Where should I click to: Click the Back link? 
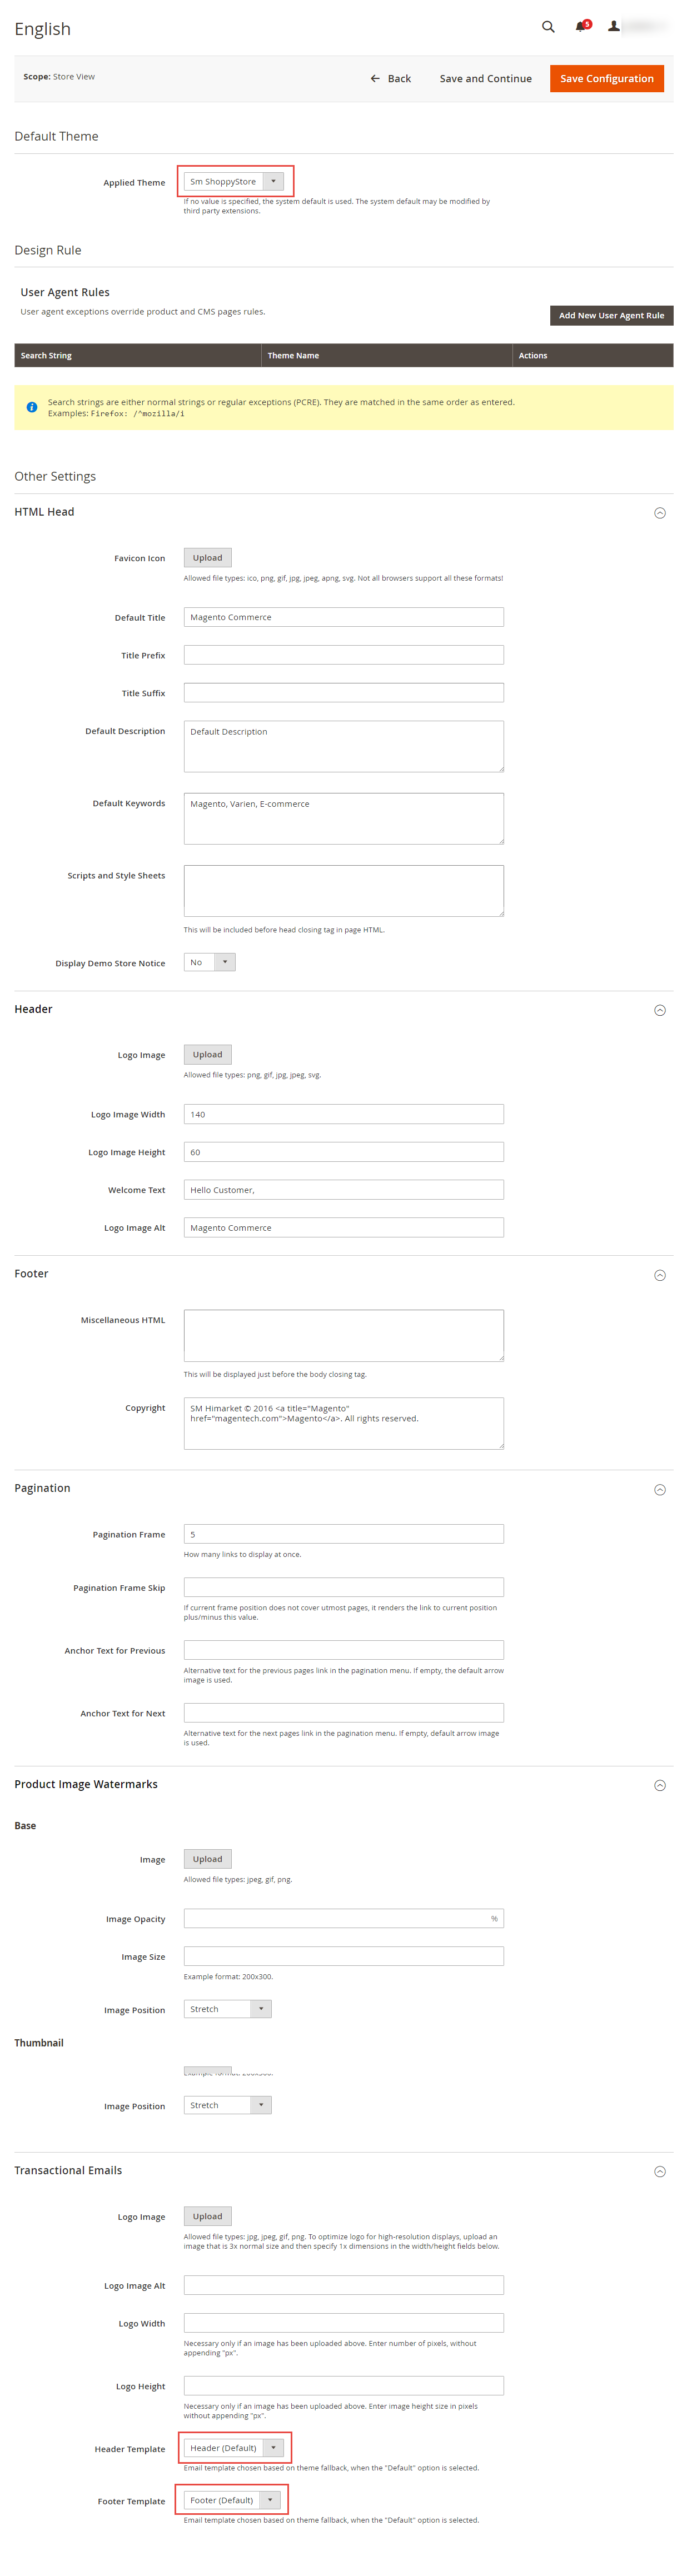coord(390,79)
